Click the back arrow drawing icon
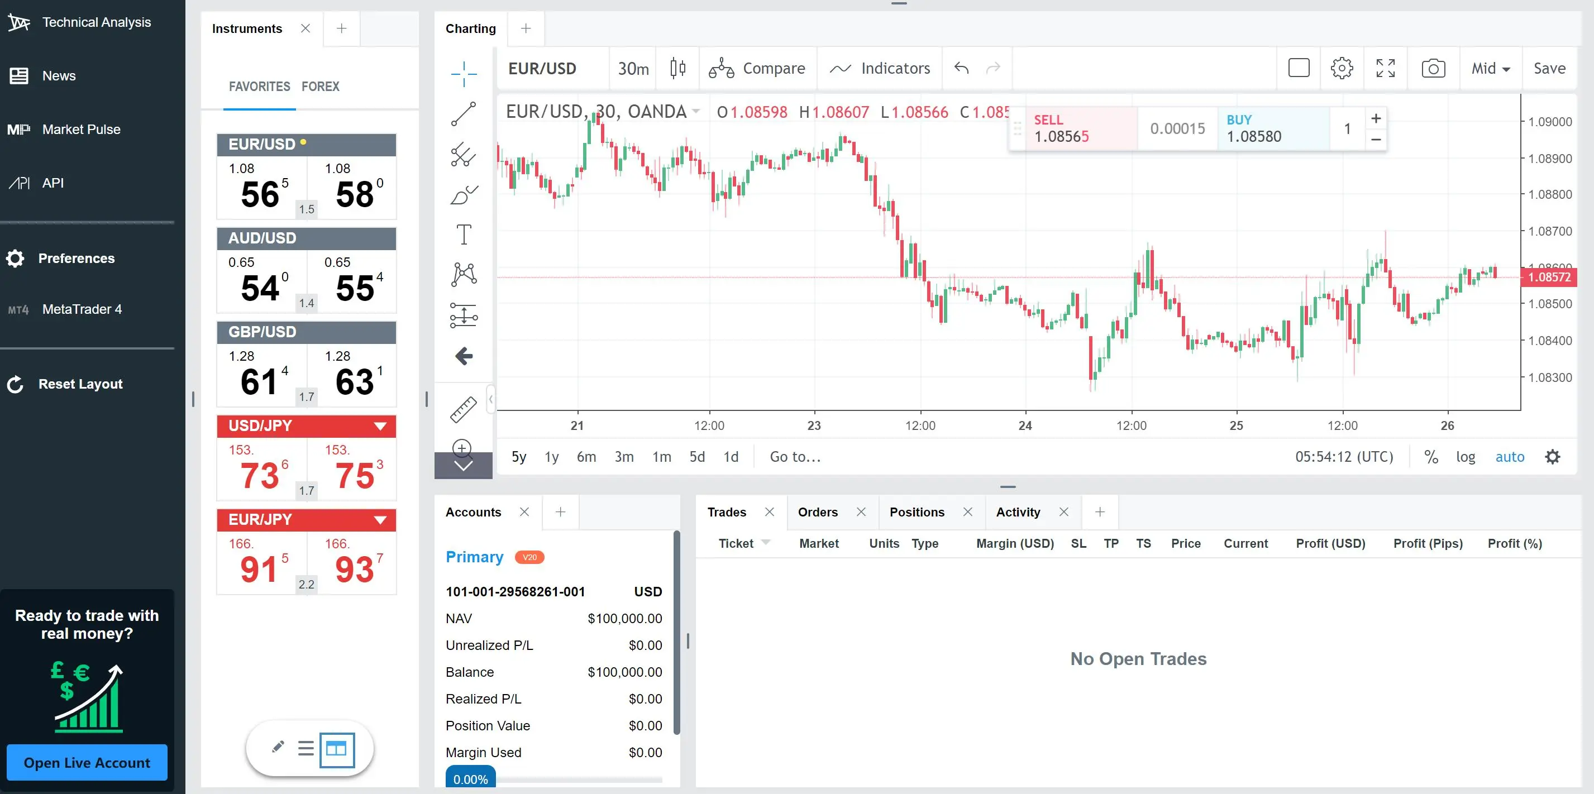This screenshot has height=794, width=1594. 464,356
